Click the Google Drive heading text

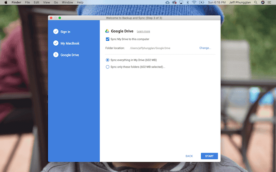(x=122, y=31)
